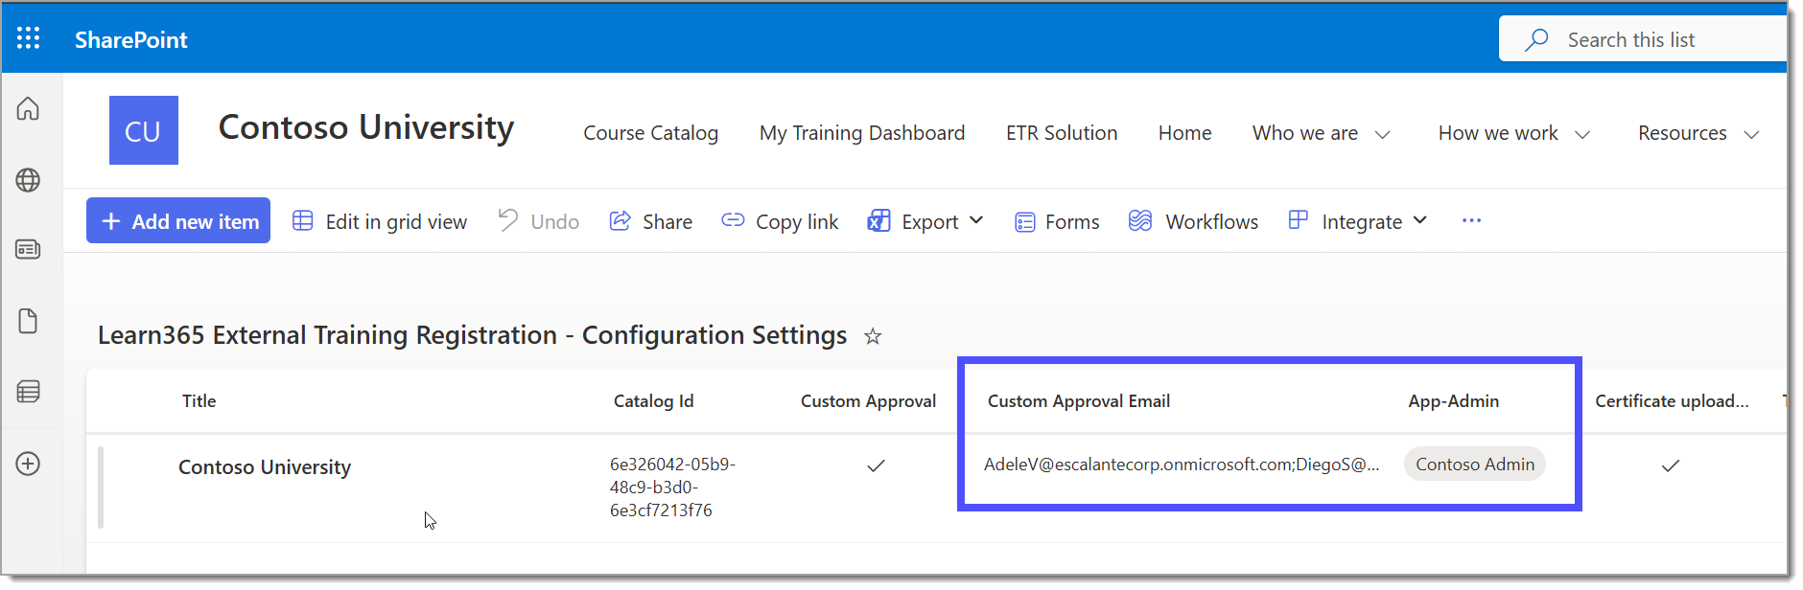Click Share label in the command bar

(x=667, y=222)
